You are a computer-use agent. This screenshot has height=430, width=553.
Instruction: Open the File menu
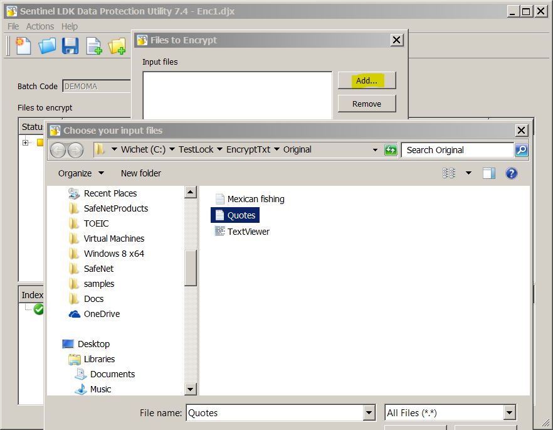coord(12,26)
